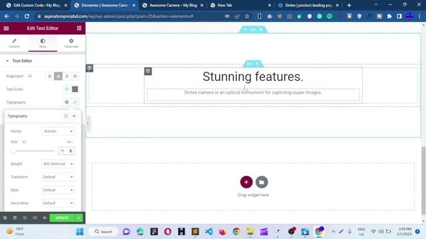Select the Sintex camera description text
Screen dimensions: 426x239
click(253, 92)
